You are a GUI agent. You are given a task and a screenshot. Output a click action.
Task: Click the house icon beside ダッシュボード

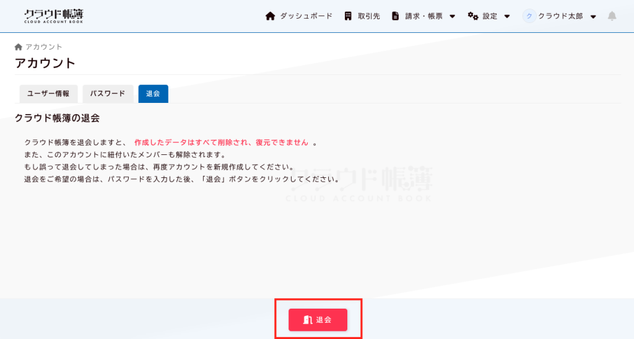pyautogui.click(x=270, y=16)
